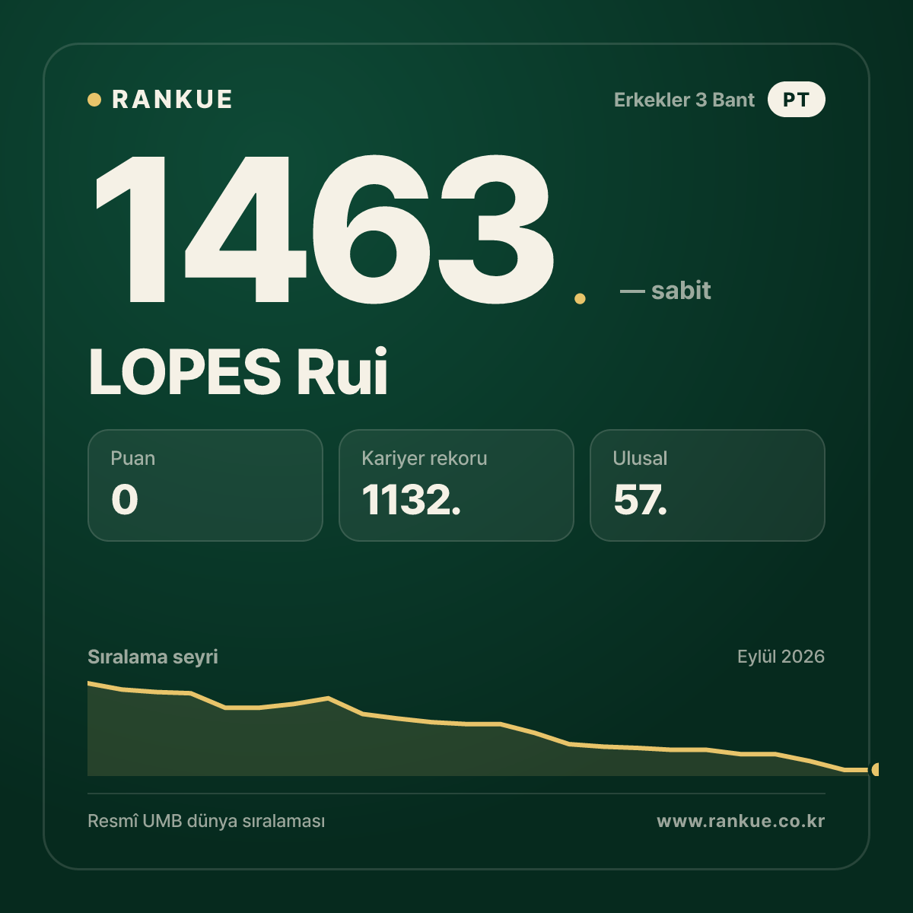Open the Kariyer rekoru card
This screenshot has height=913, width=913.
pos(456,485)
